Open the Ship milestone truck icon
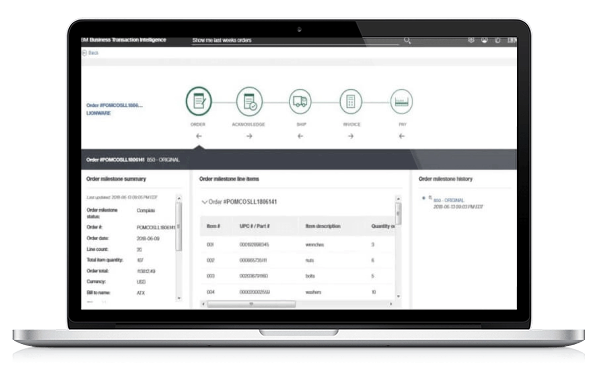Screen dimensions: 596x374 pyautogui.click(x=300, y=102)
